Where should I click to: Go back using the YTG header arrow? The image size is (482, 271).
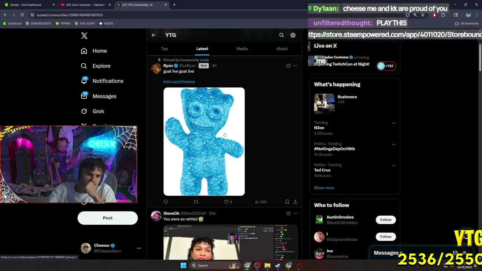click(x=154, y=35)
